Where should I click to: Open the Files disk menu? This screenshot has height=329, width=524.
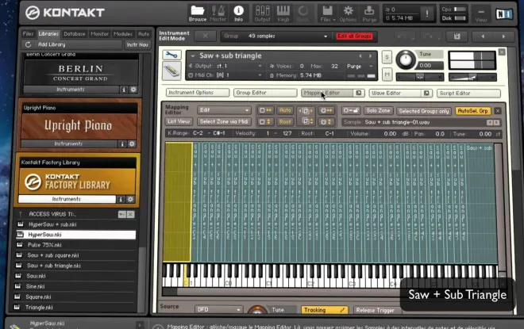point(327,13)
